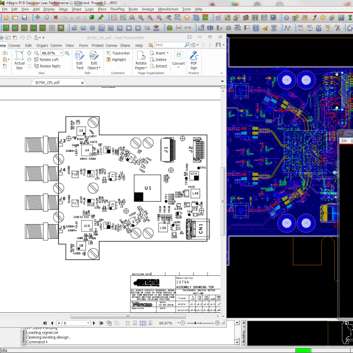
Task: Open the Route menu in Allegro
Action: 133,9
